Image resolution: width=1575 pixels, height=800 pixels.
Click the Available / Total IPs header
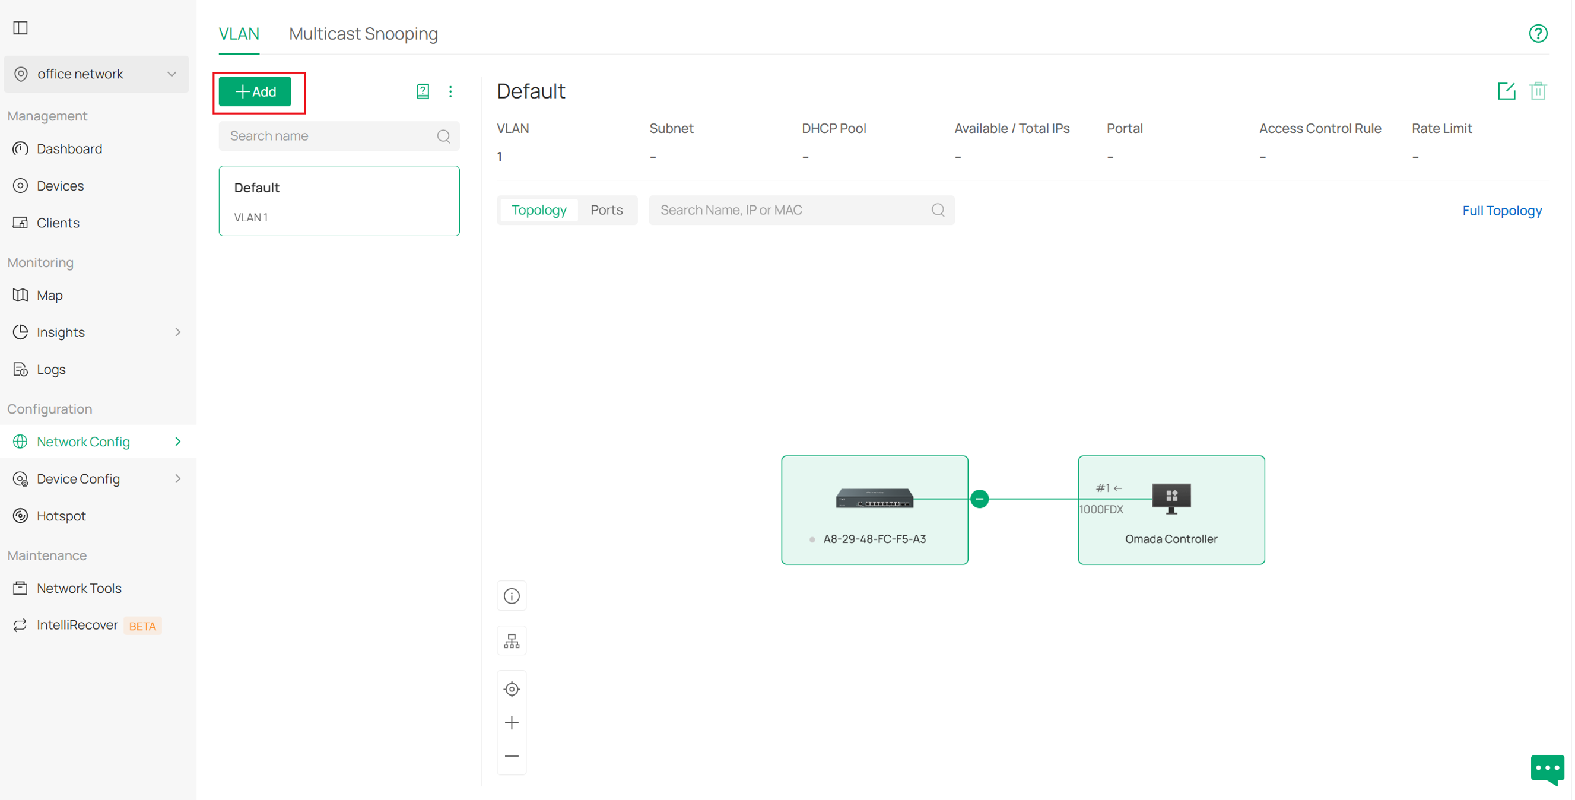click(1012, 128)
